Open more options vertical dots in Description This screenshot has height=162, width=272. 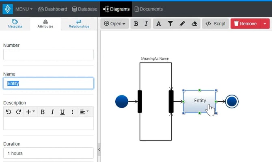click(x=72, y=112)
